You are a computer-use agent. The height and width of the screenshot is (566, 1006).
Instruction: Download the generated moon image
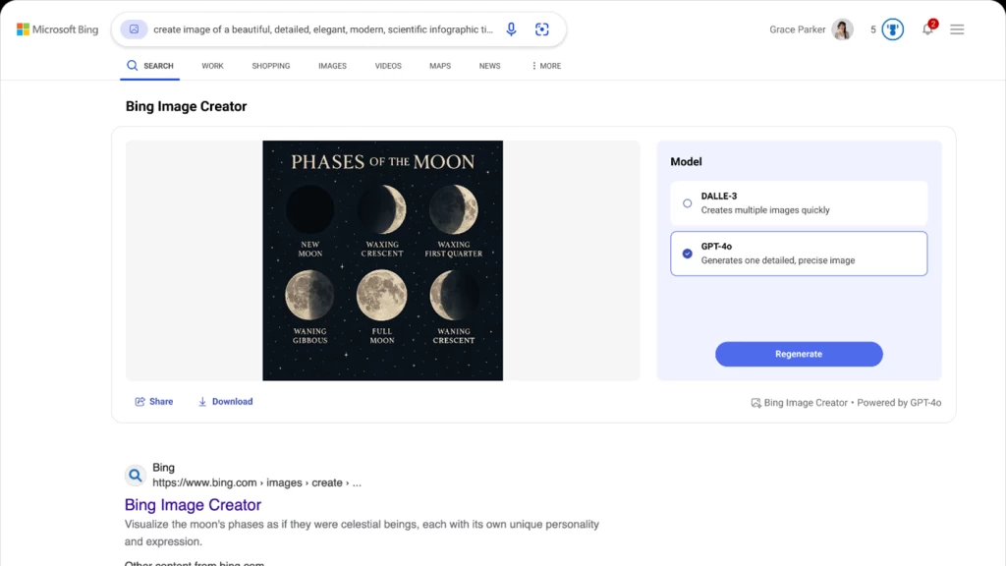(x=225, y=401)
